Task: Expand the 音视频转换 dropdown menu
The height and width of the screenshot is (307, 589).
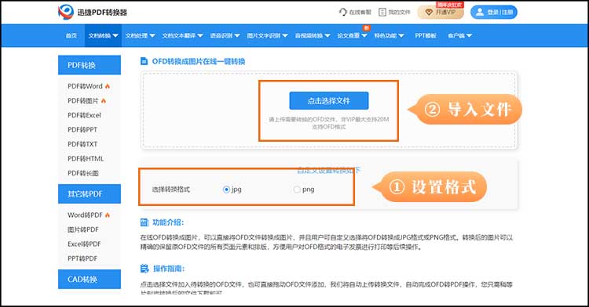Action: (313, 35)
